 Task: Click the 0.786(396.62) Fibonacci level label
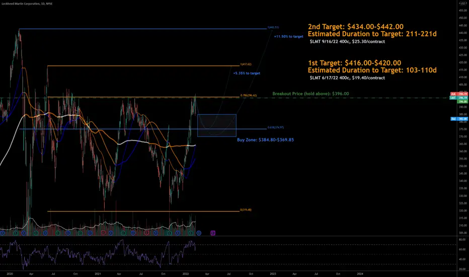click(x=248, y=96)
